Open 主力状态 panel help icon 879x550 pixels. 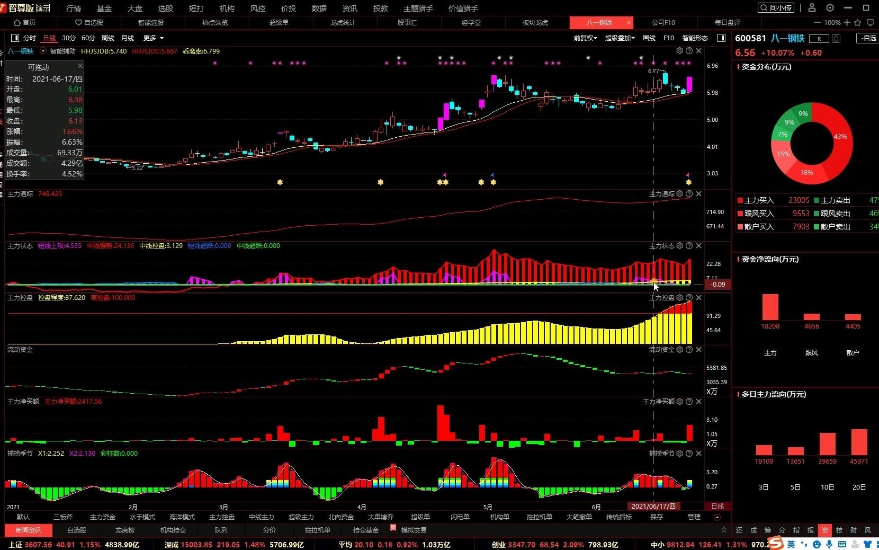(689, 246)
